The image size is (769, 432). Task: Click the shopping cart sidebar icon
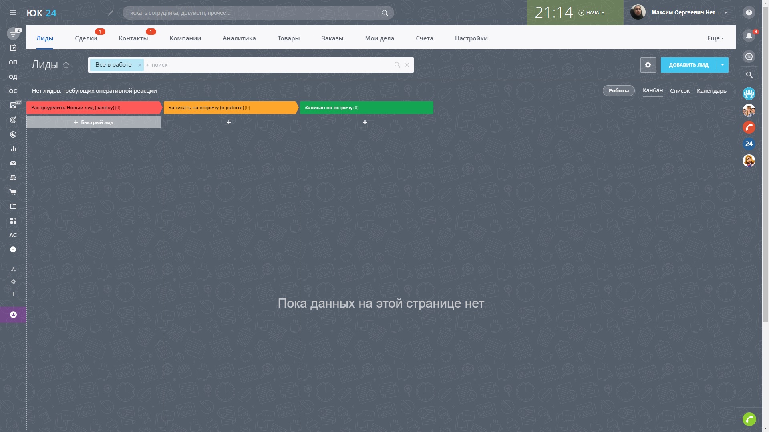(x=13, y=192)
